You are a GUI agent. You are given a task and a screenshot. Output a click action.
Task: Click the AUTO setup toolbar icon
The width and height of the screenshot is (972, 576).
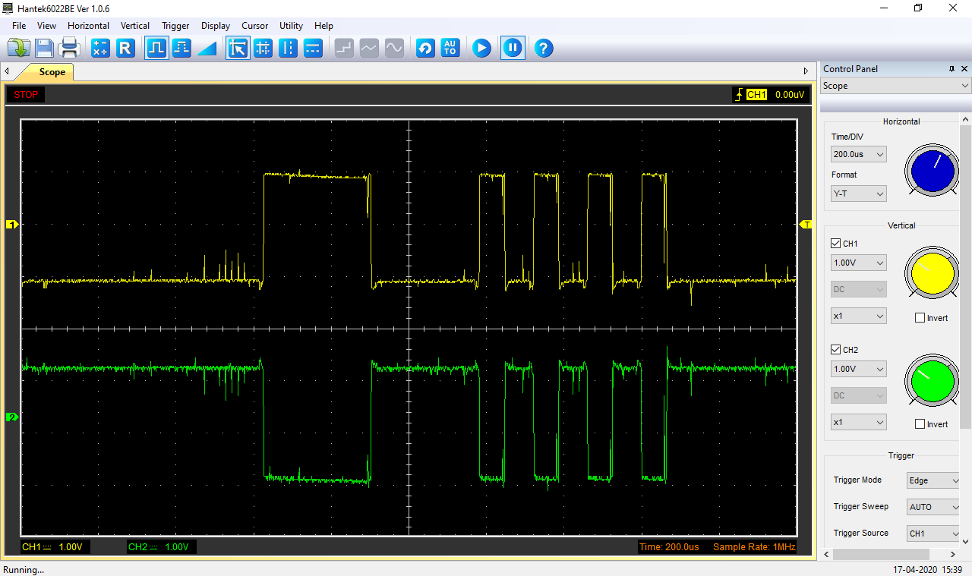(x=450, y=49)
